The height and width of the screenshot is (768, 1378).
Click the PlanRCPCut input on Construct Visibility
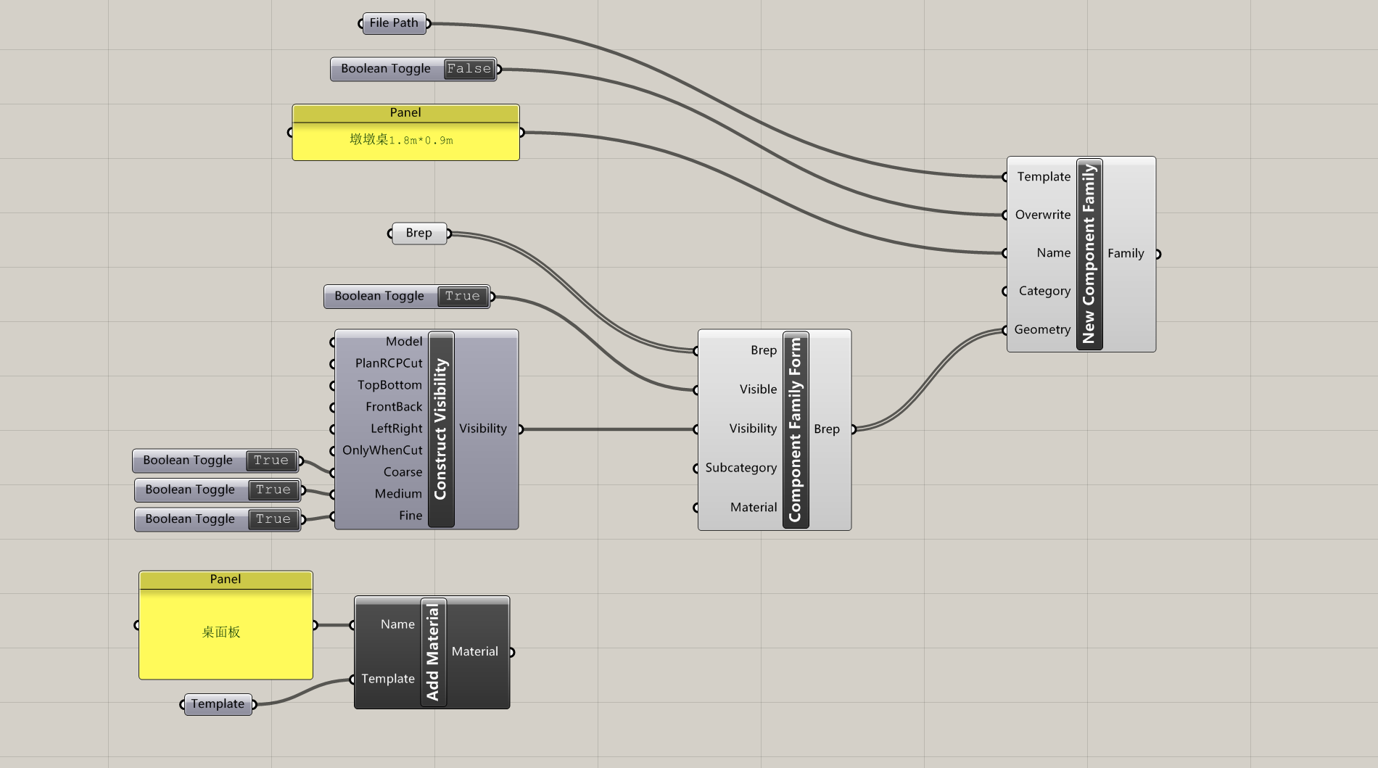point(388,363)
